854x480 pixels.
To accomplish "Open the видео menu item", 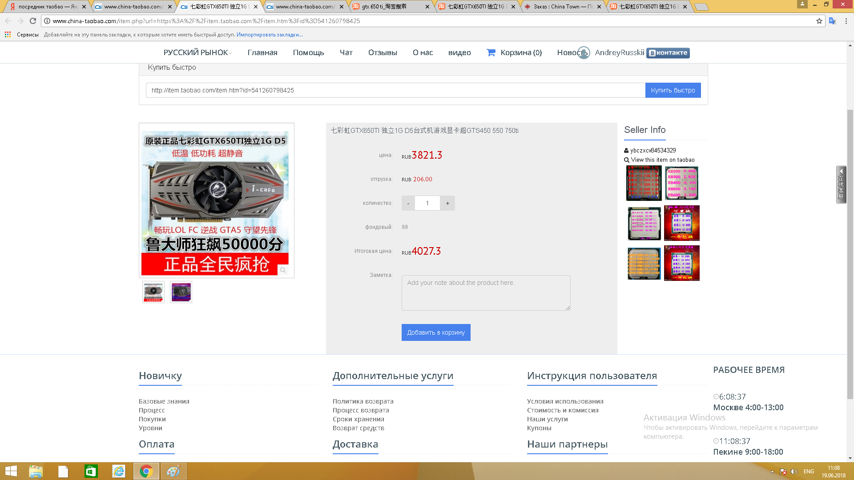I will pyautogui.click(x=459, y=52).
